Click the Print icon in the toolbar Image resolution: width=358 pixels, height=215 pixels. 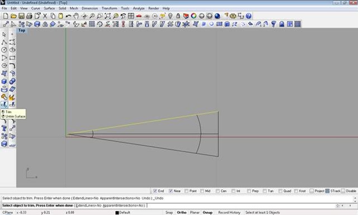tap(29, 16)
